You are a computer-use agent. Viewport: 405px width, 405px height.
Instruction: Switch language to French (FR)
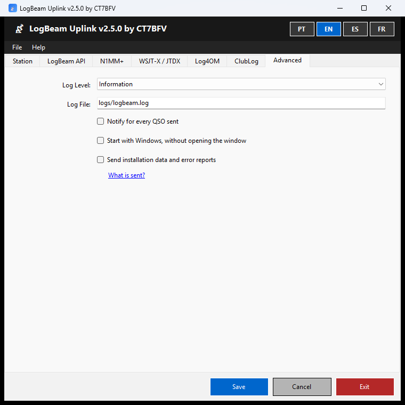[x=382, y=29]
